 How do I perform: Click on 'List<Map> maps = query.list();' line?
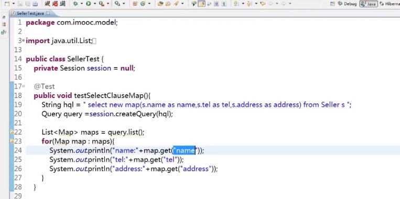coord(93,132)
